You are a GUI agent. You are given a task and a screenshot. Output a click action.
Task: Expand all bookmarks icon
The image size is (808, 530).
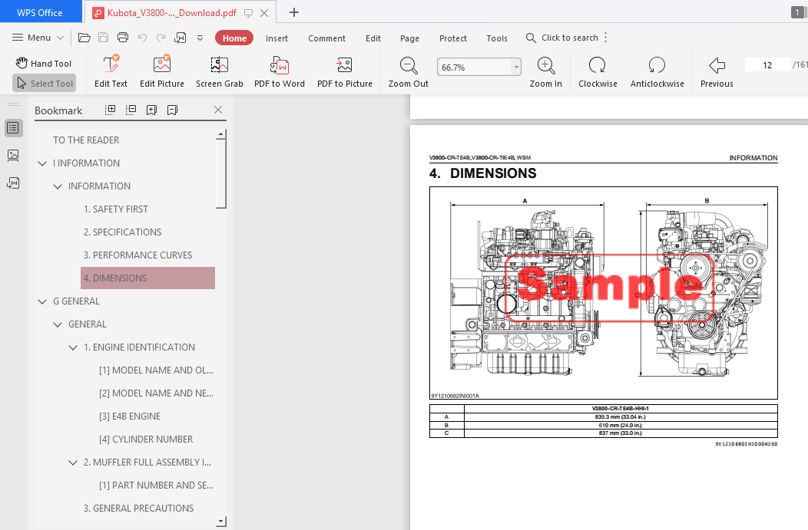[x=111, y=110]
